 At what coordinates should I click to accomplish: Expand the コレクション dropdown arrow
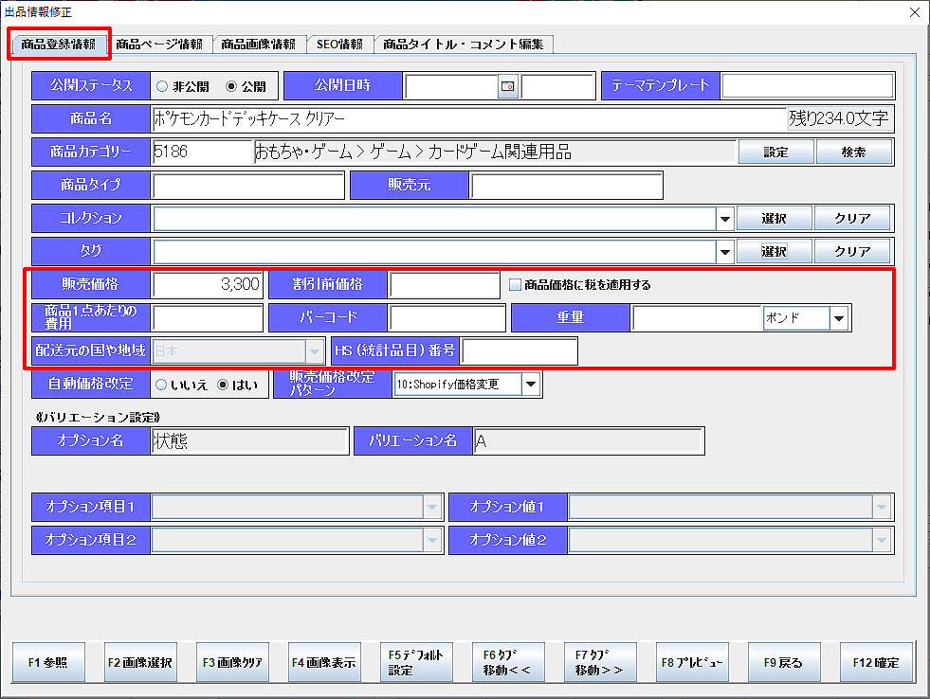pos(725,219)
